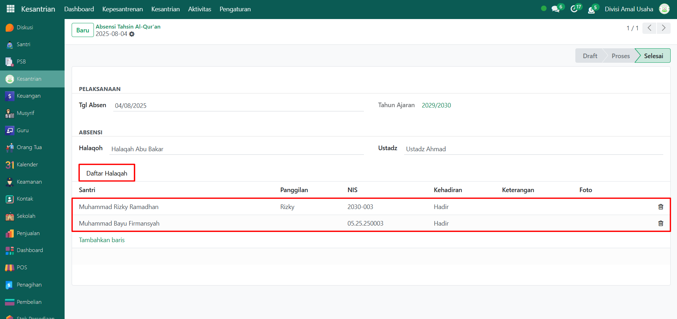Go to Kalender in sidebar
677x319 pixels.
click(x=27, y=165)
